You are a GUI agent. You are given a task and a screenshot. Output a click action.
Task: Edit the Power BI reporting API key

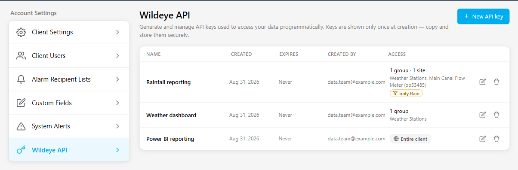[483, 139]
